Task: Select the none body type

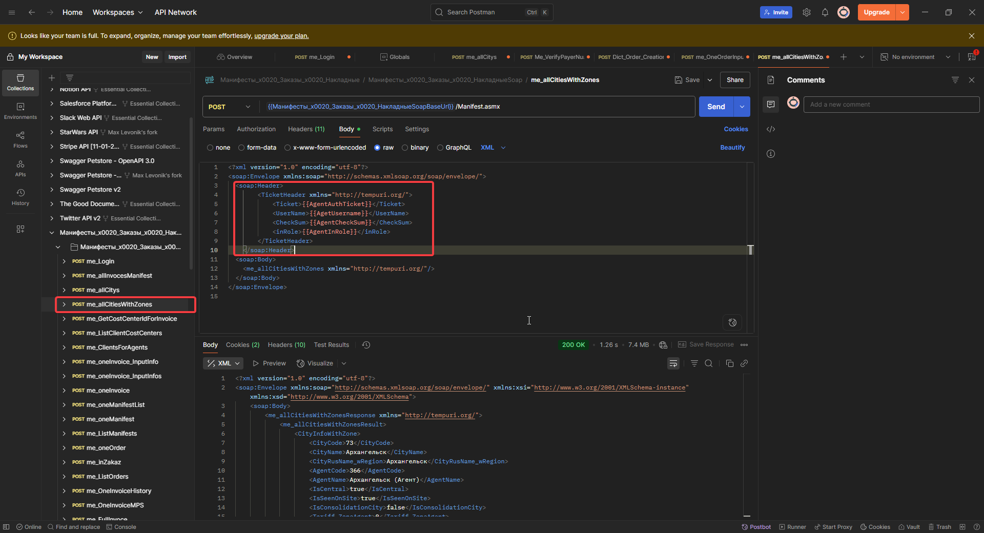Action: [219, 148]
